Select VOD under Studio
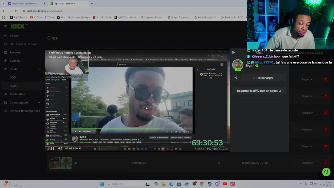 point(13,78)
